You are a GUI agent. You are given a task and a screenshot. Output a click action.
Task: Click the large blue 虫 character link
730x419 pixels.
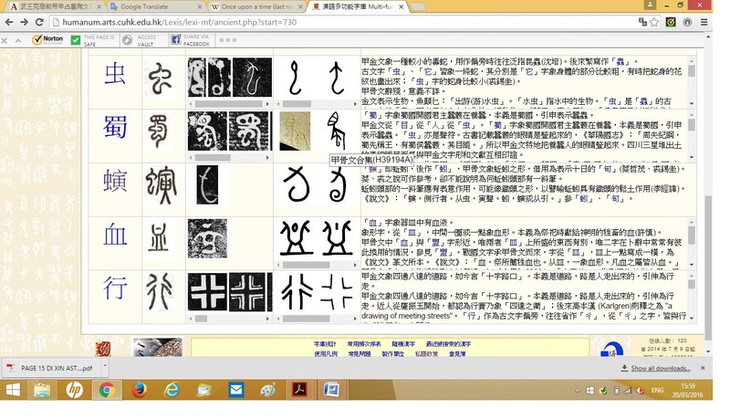pos(115,77)
